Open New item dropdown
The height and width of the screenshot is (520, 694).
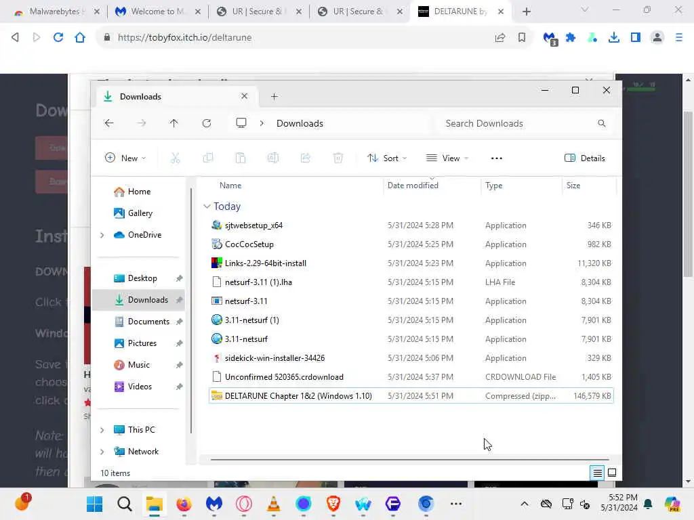125,158
